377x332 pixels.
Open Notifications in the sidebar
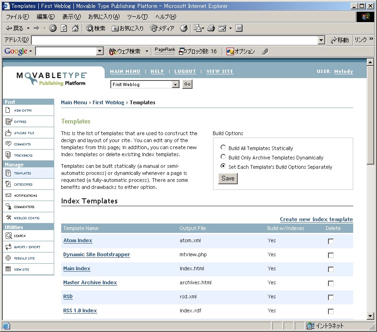[28, 195]
